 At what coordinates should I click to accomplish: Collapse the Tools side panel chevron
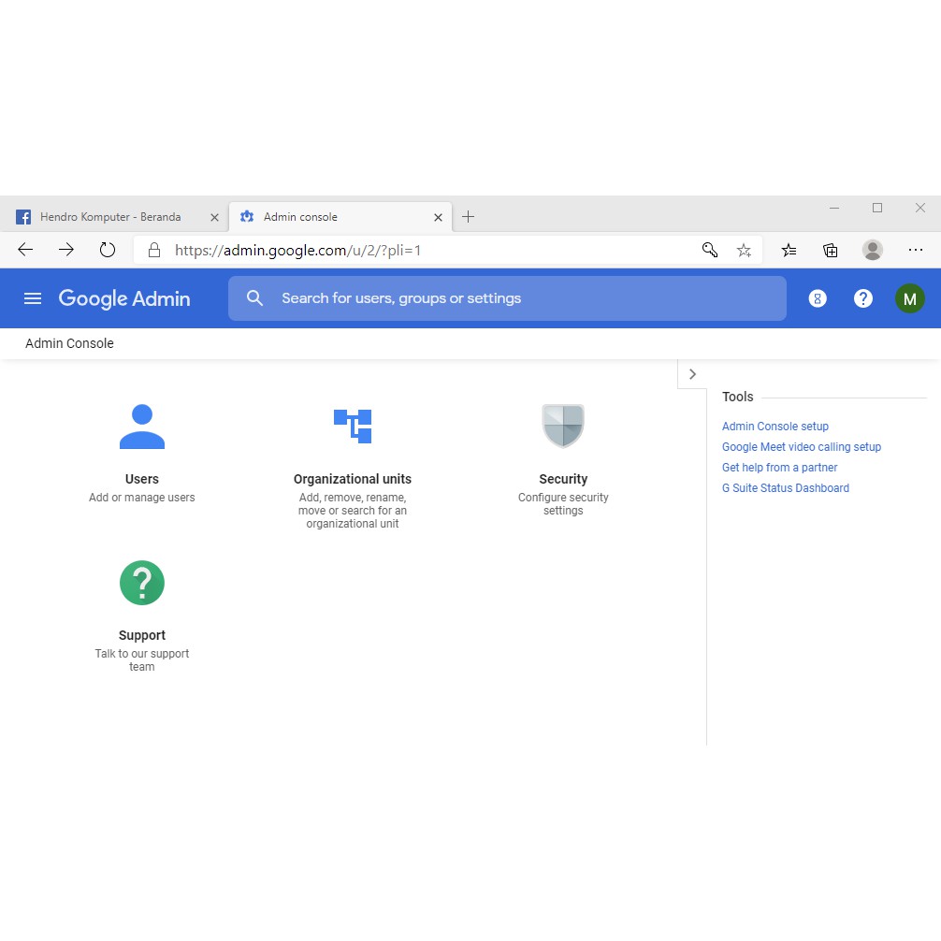[692, 374]
